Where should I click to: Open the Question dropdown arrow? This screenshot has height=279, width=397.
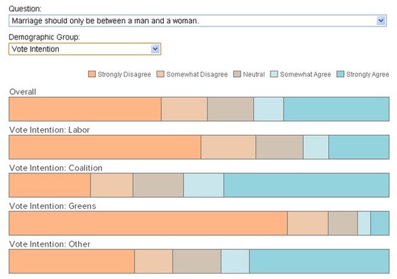click(x=381, y=20)
